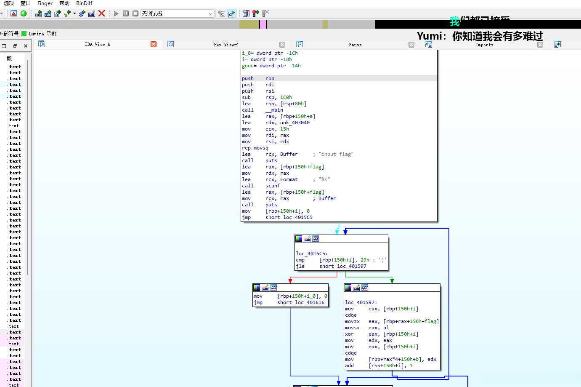Click the add code segment icon
Viewport: 581px width, 387px height.
pyautogui.click(x=38, y=13)
